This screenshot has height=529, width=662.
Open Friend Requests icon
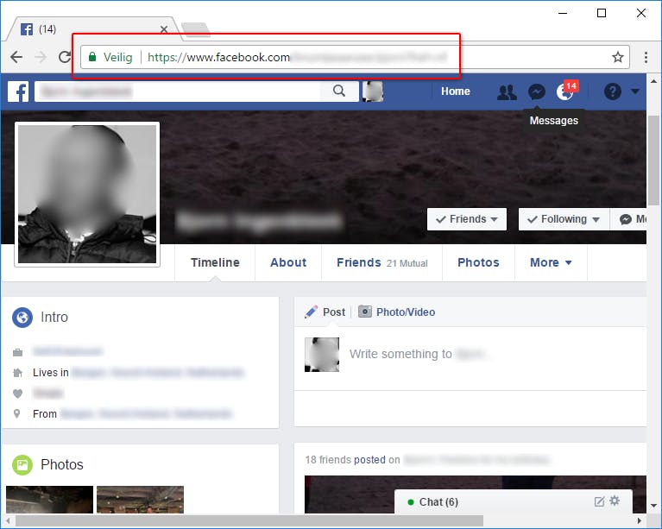click(507, 91)
